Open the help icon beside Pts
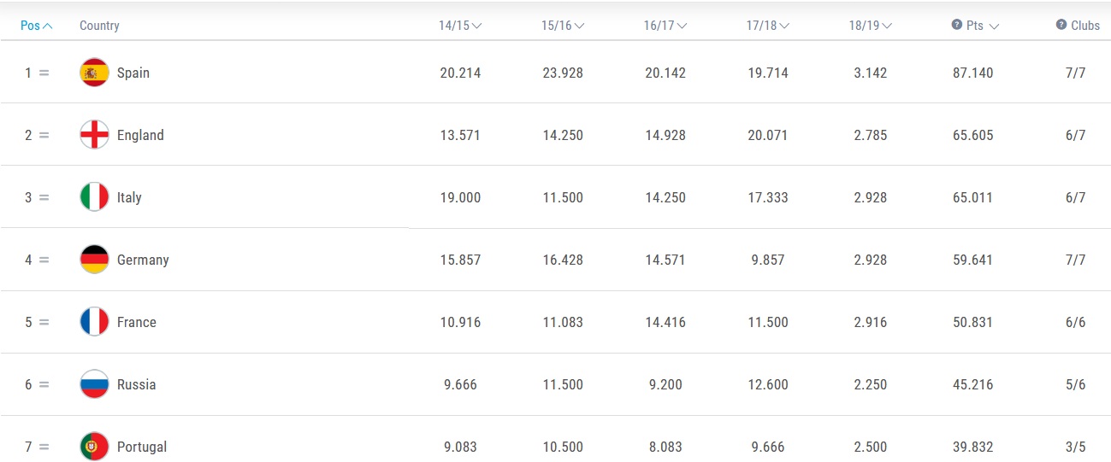 (x=957, y=25)
